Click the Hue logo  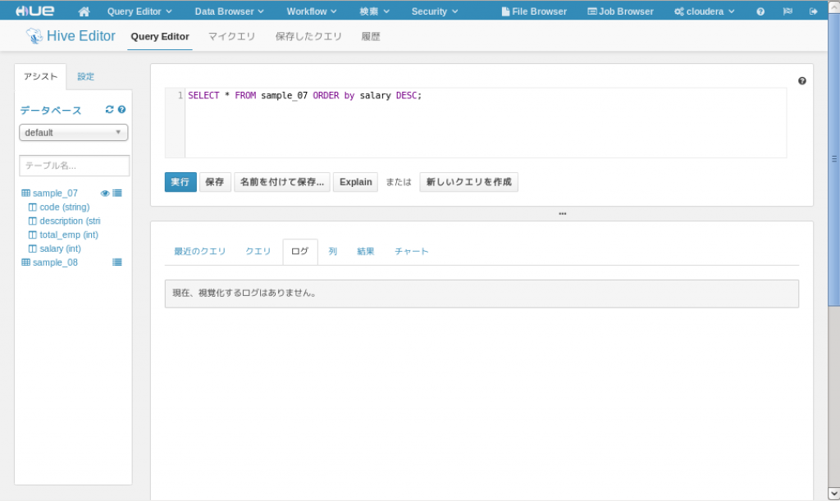(x=34, y=11)
